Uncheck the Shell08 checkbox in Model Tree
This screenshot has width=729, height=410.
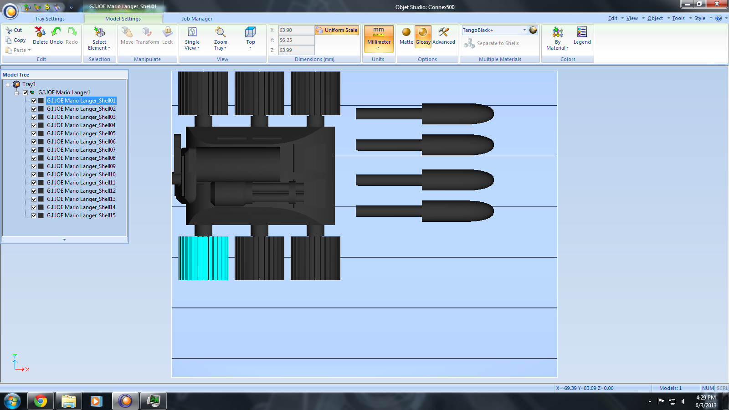[x=34, y=158]
